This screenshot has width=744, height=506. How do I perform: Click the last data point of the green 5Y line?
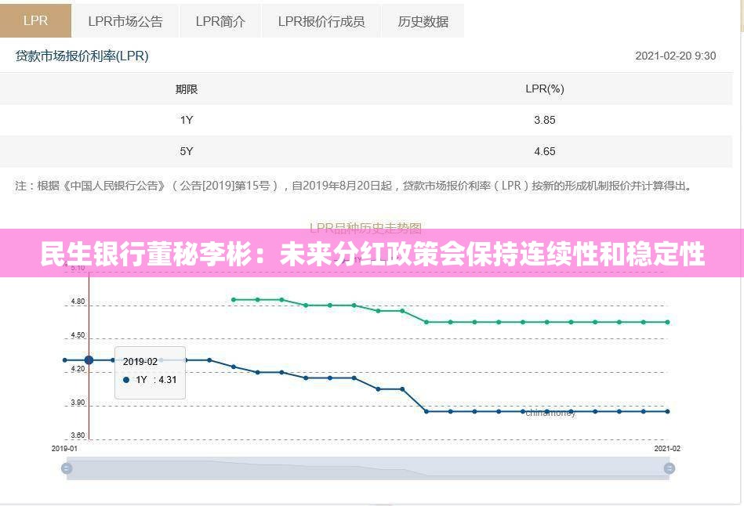[x=668, y=322]
